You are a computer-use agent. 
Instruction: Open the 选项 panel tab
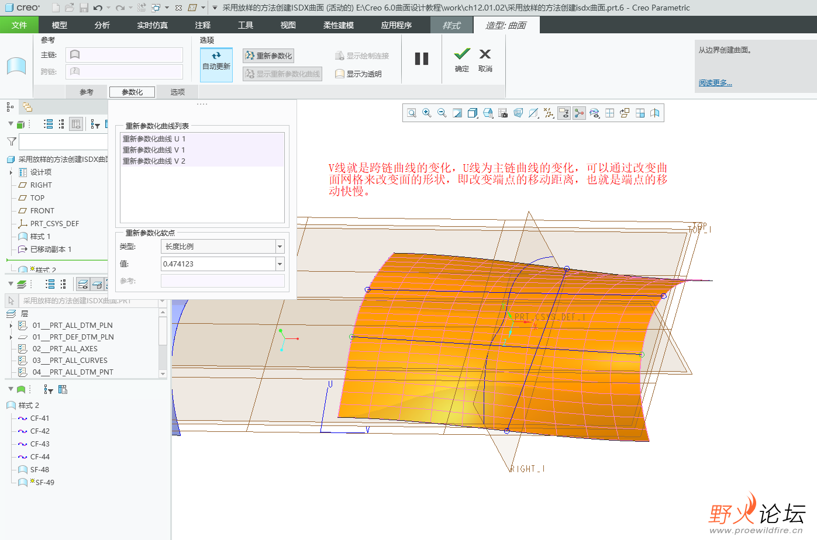click(x=178, y=92)
